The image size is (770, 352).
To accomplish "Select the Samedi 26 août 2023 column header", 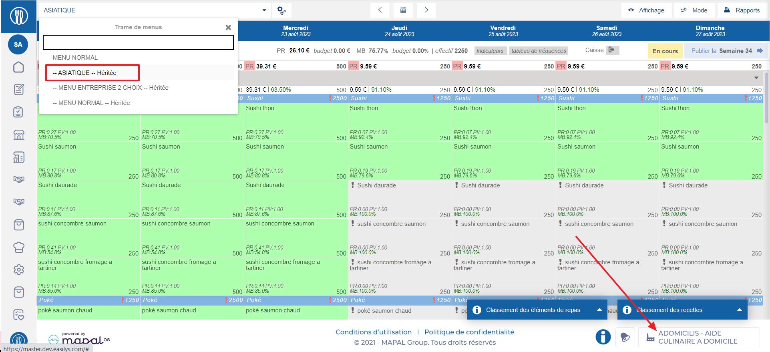I will pyautogui.click(x=607, y=31).
